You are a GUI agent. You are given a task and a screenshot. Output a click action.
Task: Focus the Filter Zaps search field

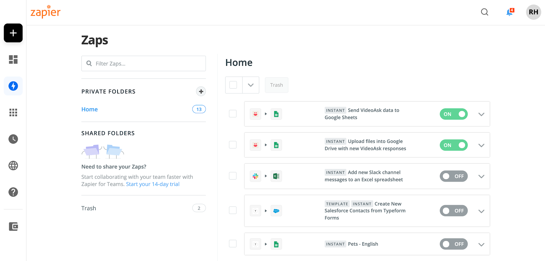coord(143,63)
